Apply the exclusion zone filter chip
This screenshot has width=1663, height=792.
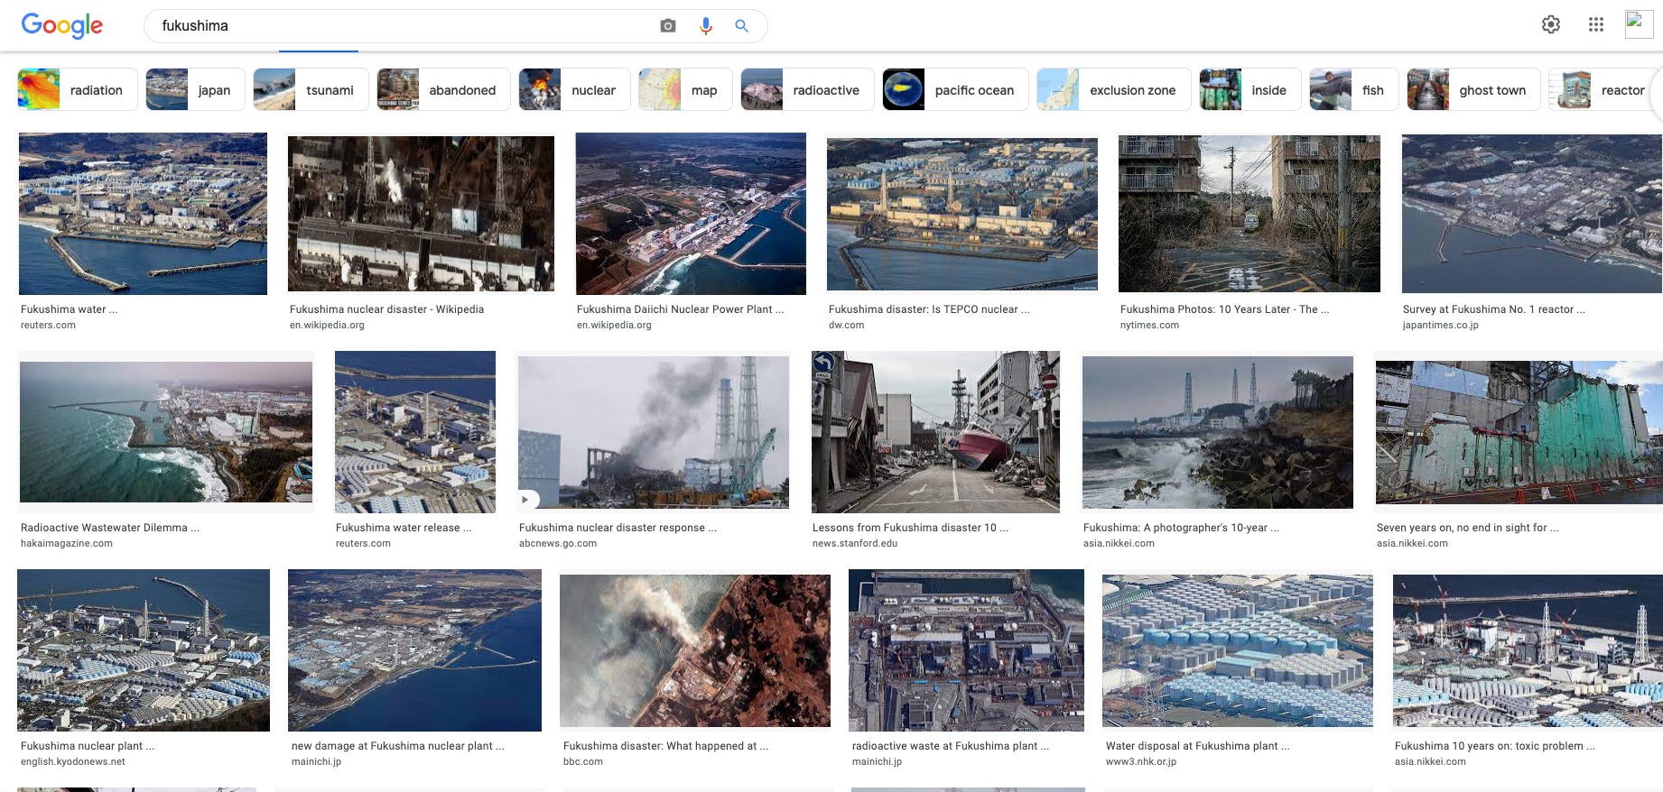point(1112,90)
